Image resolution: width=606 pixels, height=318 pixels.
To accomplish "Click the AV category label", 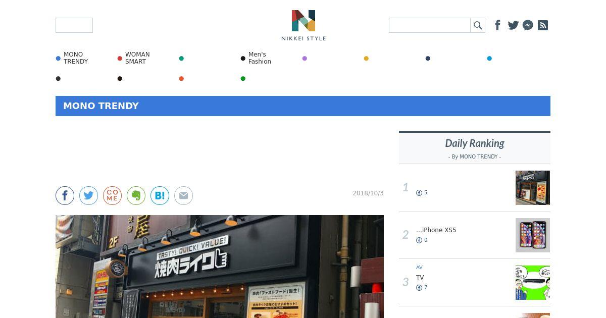I will [419, 268].
